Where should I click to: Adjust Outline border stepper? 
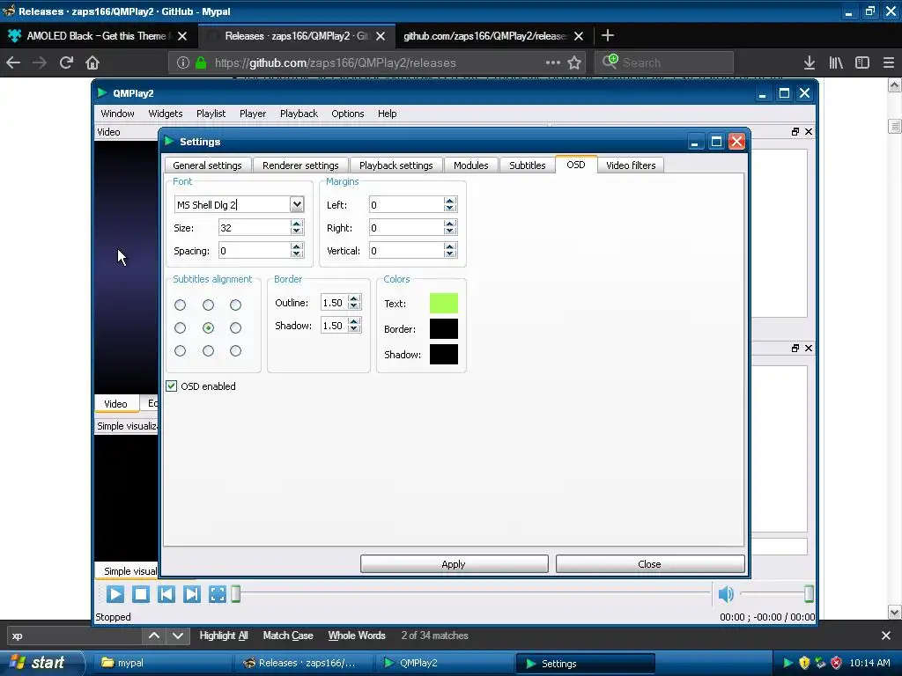pos(354,303)
